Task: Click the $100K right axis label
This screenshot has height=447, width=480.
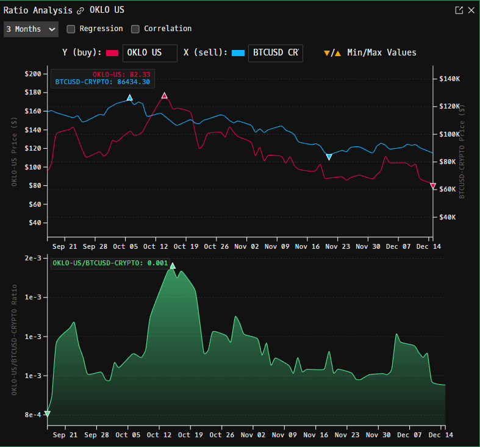Action: pos(450,134)
